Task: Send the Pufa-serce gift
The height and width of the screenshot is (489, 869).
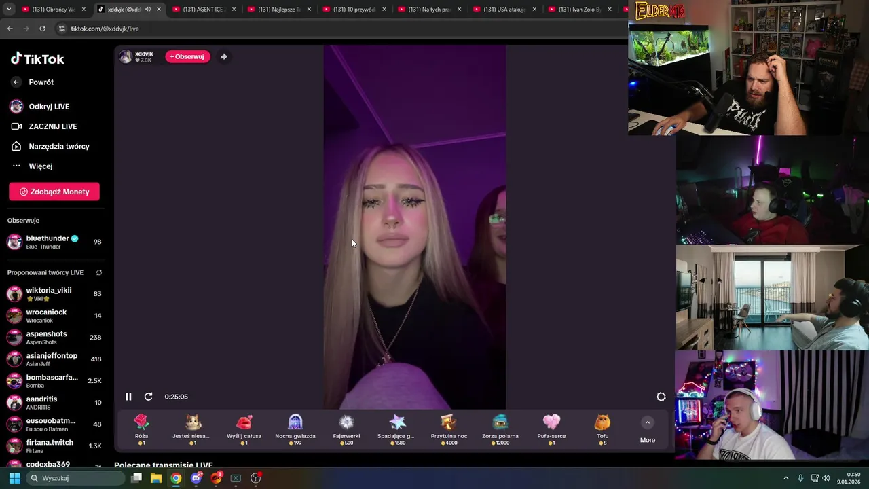Action: 551,430
